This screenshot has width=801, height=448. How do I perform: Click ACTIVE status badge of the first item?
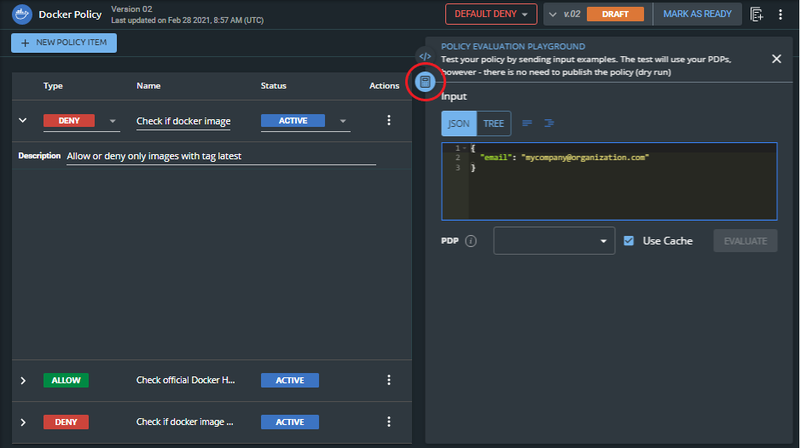(x=293, y=120)
